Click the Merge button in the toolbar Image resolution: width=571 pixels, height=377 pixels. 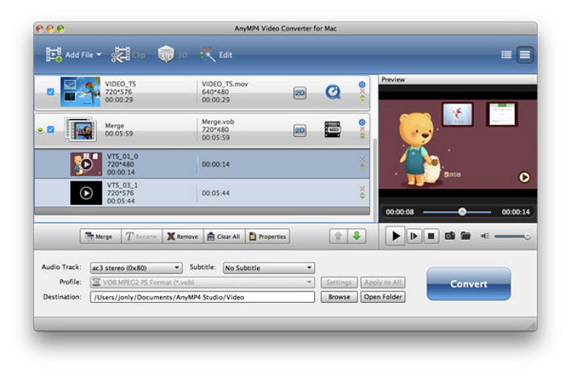pyautogui.click(x=98, y=237)
